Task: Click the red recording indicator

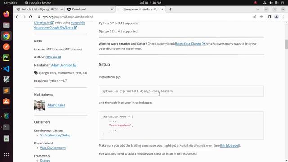Action: [x=256, y=3]
